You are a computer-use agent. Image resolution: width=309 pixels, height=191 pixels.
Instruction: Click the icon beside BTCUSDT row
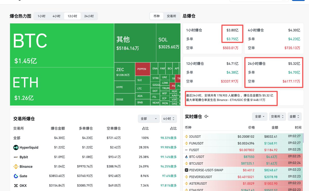[x=187, y=163]
